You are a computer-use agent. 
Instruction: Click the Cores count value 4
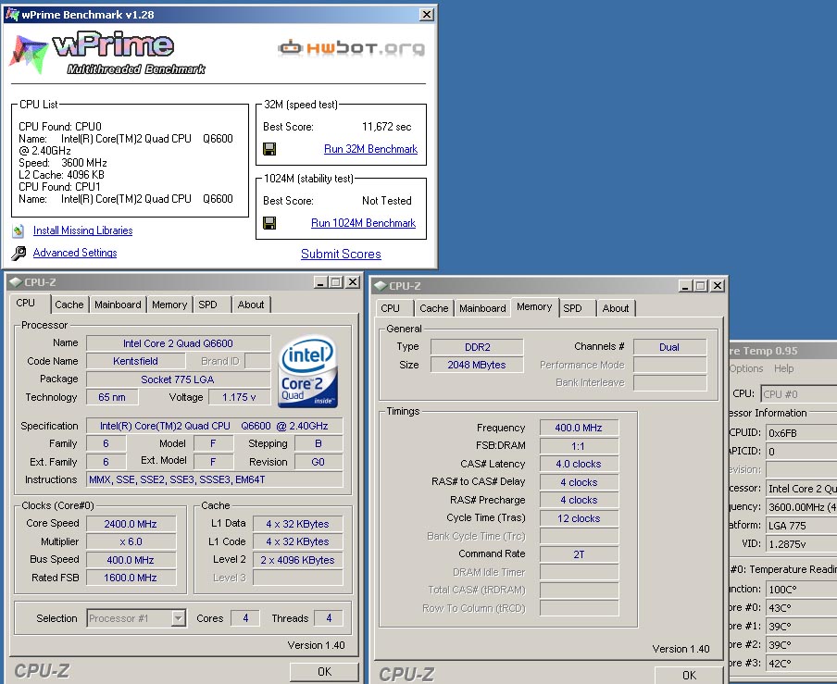(x=245, y=618)
